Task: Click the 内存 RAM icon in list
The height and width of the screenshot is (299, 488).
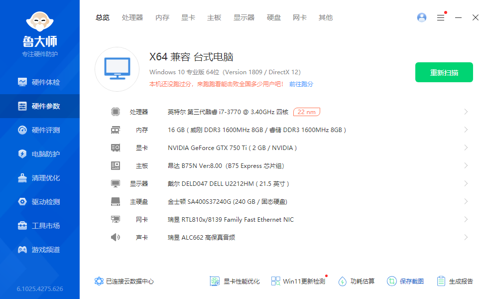Action: pyautogui.click(x=116, y=130)
